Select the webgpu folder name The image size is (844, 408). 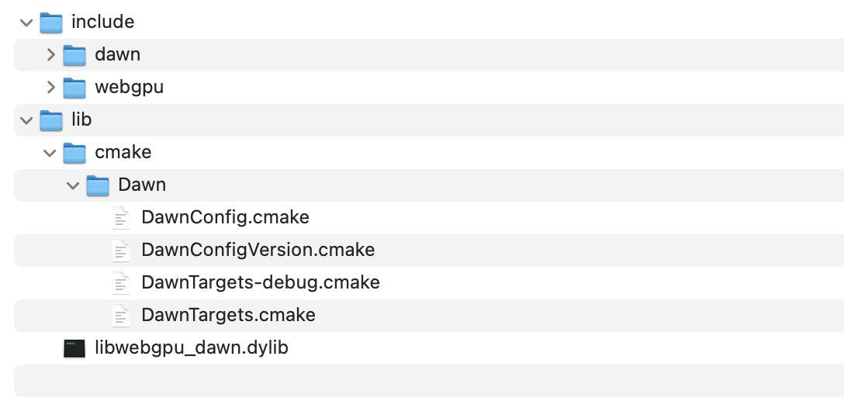point(129,88)
